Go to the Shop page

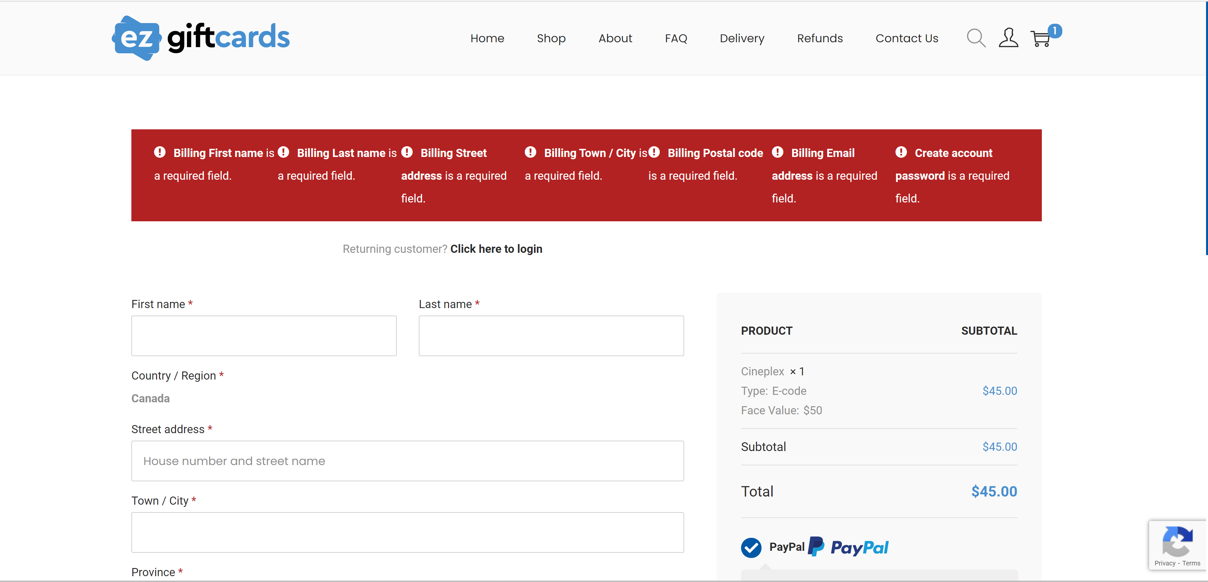point(551,38)
